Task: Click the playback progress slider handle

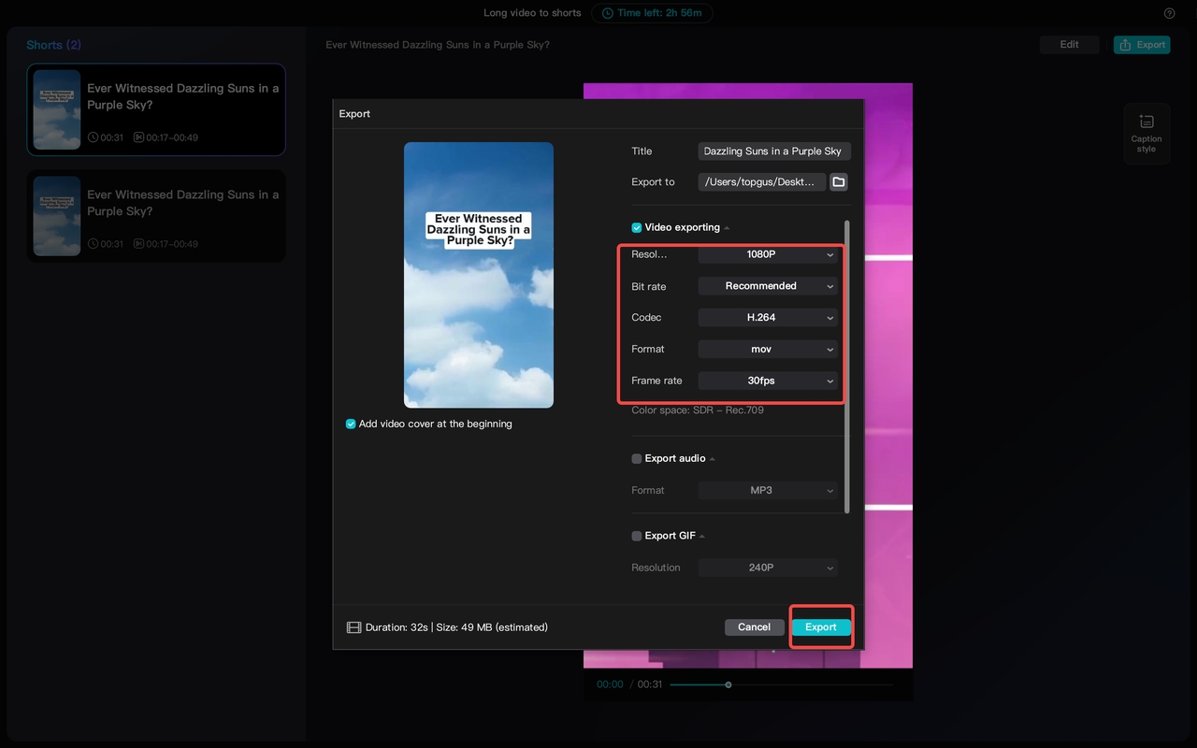Action: [x=728, y=685]
